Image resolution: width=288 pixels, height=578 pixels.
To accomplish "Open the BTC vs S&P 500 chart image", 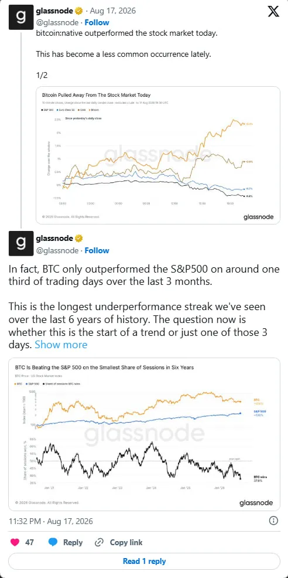I will point(144,434).
